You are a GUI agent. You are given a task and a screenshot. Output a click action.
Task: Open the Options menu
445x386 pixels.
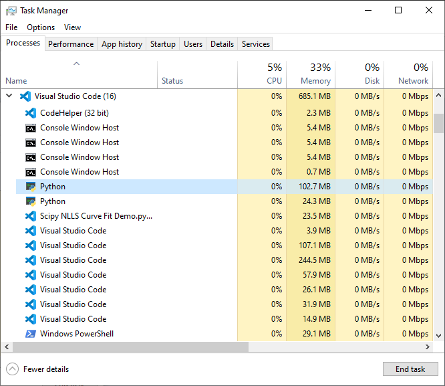point(41,27)
